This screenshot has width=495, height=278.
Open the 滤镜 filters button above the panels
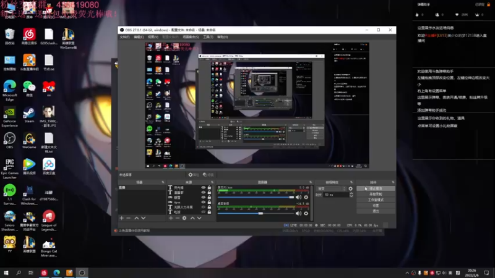point(209,175)
